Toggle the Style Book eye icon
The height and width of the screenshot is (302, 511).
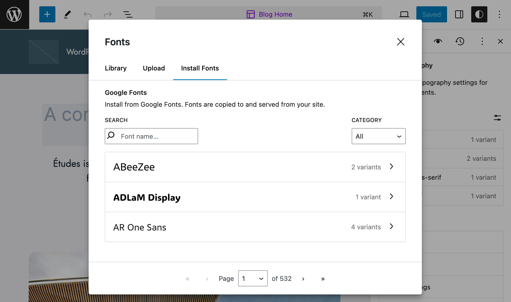pyautogui.click(x=438, y=41)
